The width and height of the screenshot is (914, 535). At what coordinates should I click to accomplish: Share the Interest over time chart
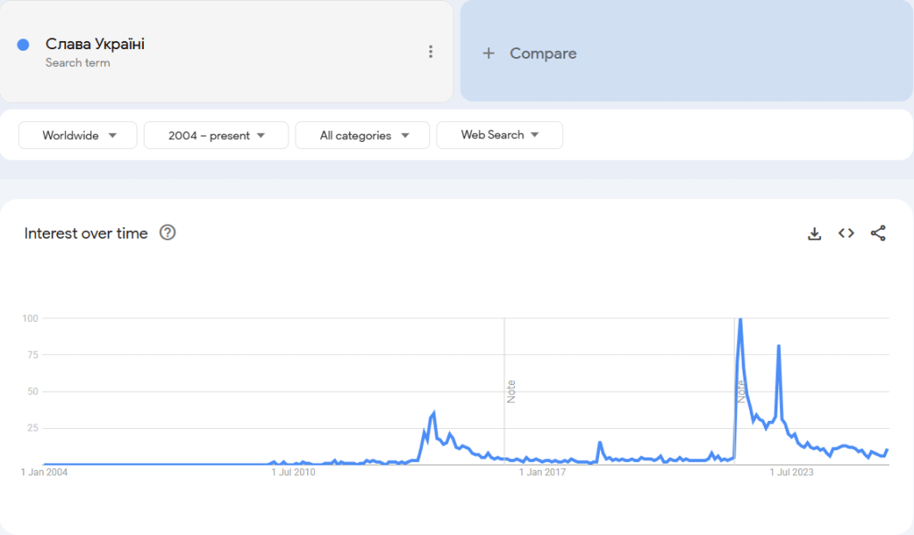click(x=878, y=234)
